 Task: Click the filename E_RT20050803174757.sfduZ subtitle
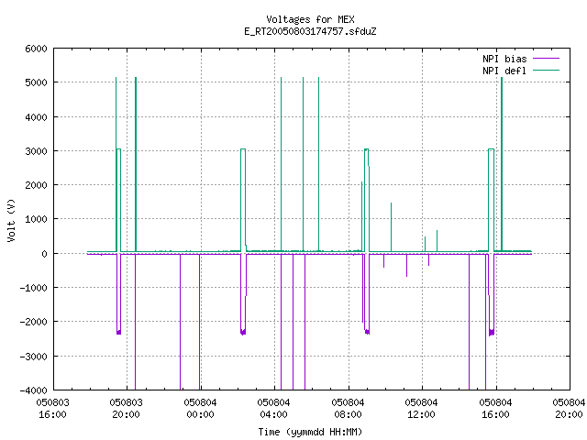(x=310, y=31)
